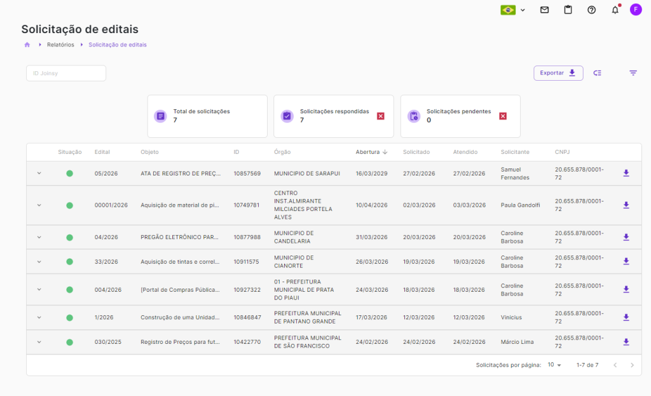Open the notifications bell

tap(615, 10)
